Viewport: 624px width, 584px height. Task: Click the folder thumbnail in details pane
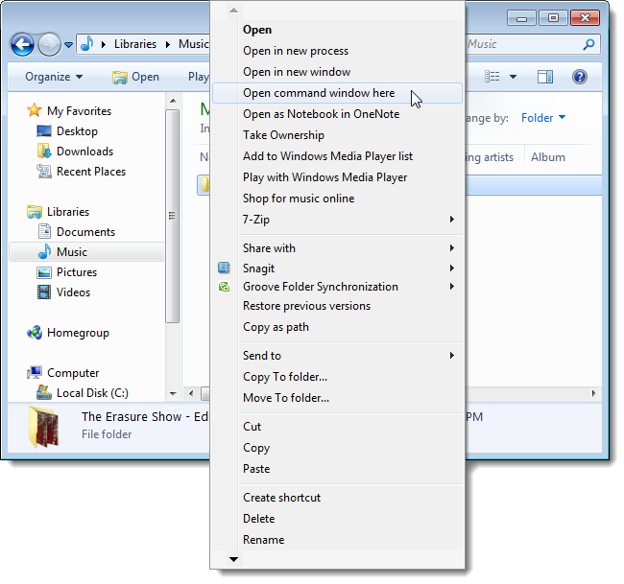[x=43, y=428]
